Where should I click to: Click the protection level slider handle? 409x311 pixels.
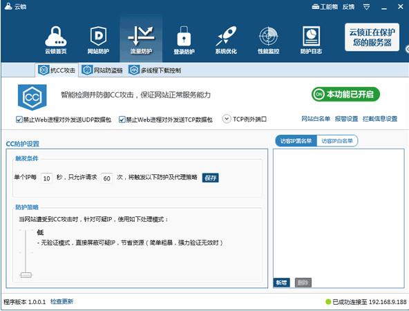(x=26, y=275)
